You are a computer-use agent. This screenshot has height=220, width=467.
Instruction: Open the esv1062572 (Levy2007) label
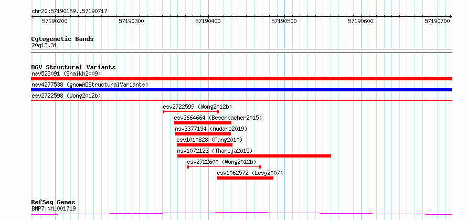point(250,173)
